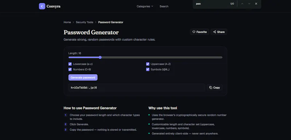Screen dimensions: 291x140
Task: Click the generated password output field
Action: click(137, 88)
